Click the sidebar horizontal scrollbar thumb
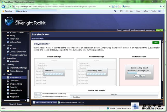The image size is (167, 112). pyautogui.click(x=12, y=100)
